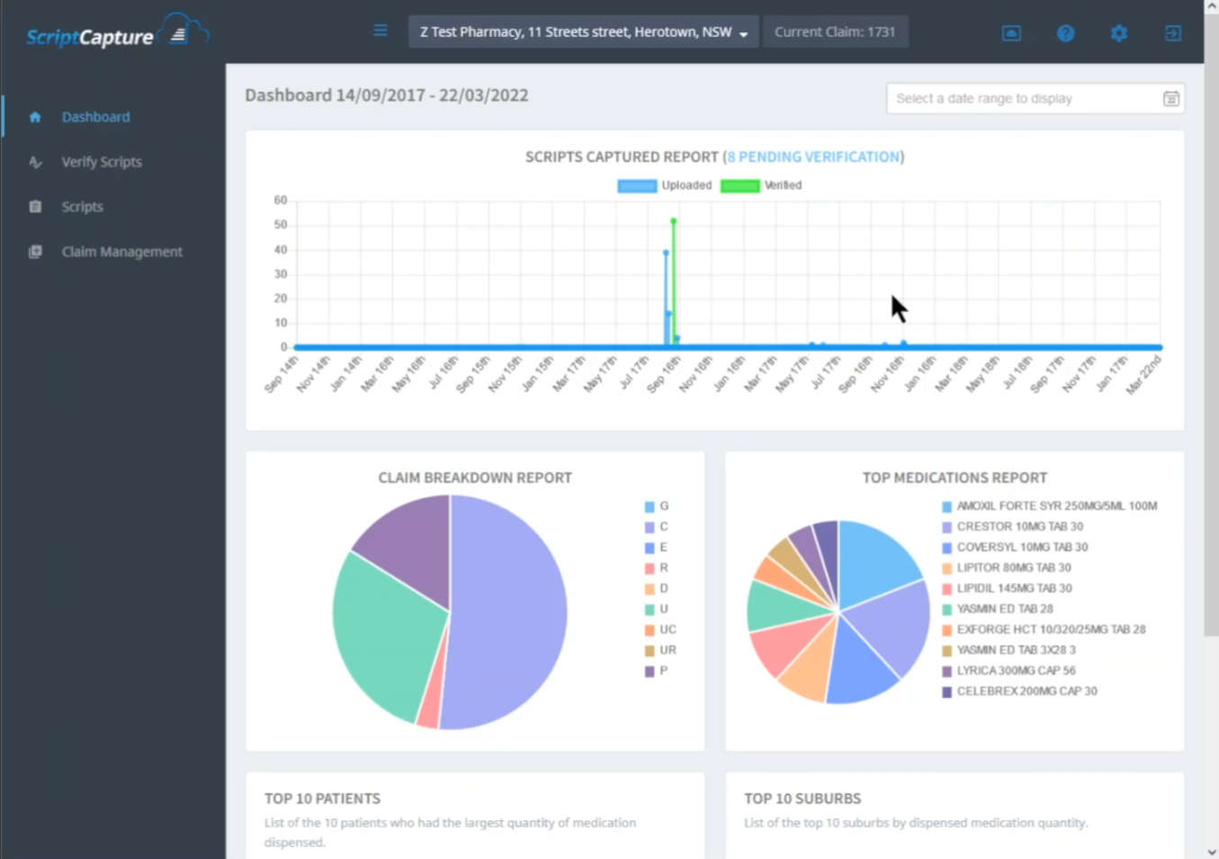Toggle U legend item in Claim Breakdown
The width and height of the screenshot is (1219, 859).
pos(657,610)
